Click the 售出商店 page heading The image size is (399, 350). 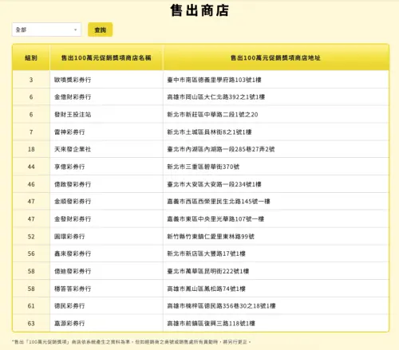pos(199,10)
